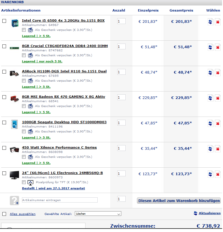223x232 pixels.
Task: Edit quantity field for MSI Radeon
Action: (121, 97)
